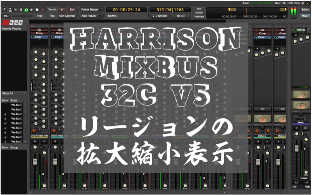
Task: Click the EQ slot on the first strip
Action: tap(39, 30)
